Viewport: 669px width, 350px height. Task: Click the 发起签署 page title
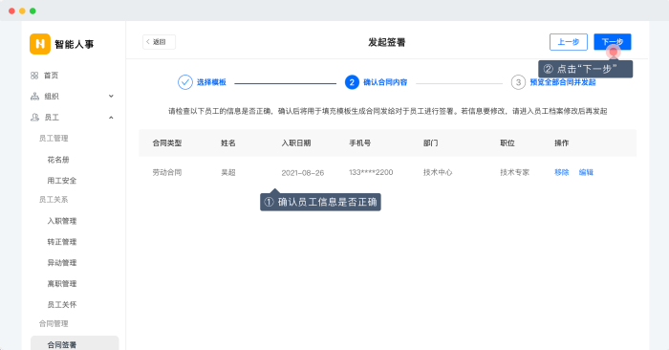(386, 42)
